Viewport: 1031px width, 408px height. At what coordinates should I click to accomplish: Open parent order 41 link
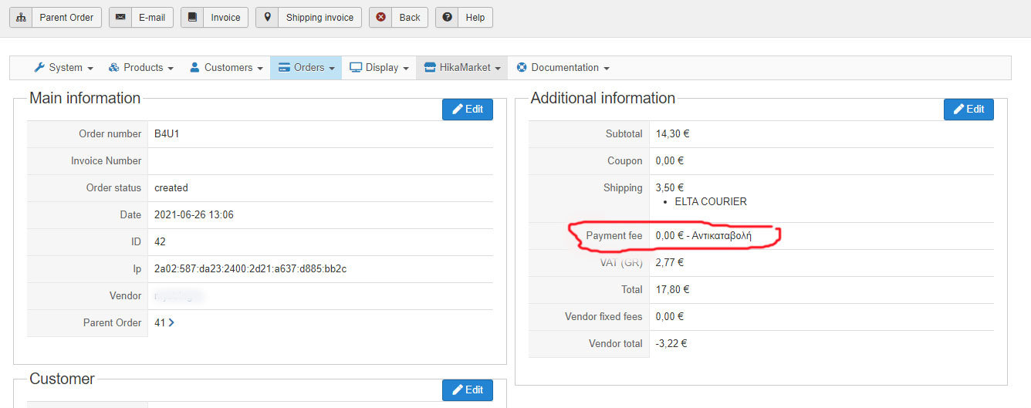164,323
